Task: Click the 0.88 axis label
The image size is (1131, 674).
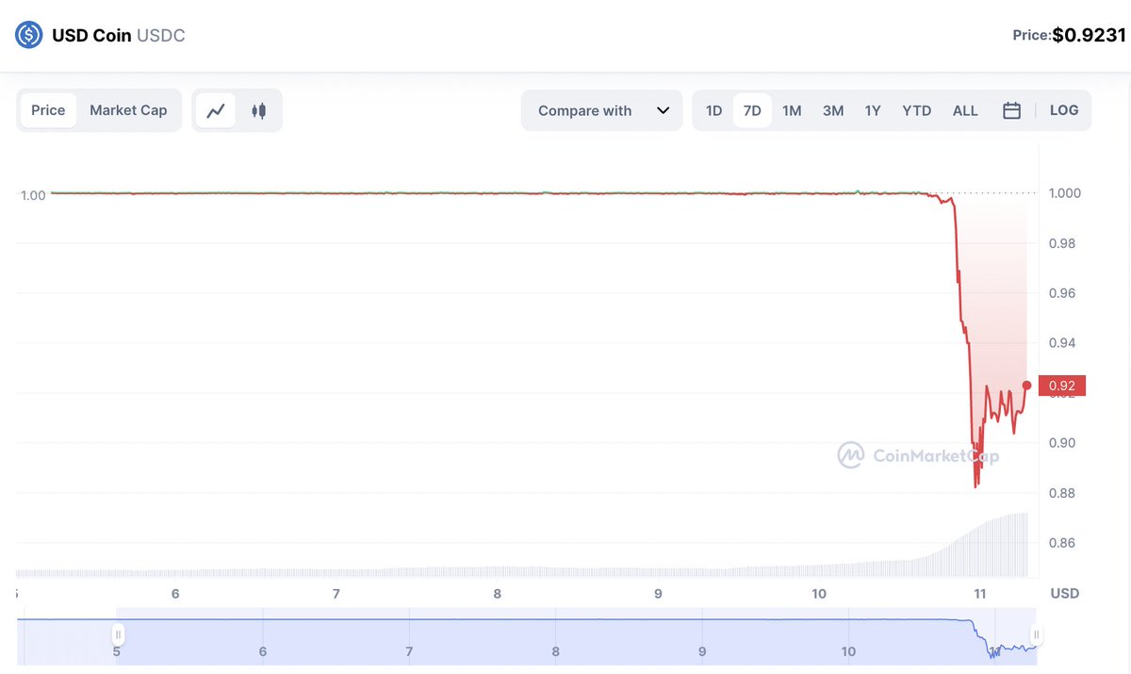Action: click(x=1061, y=493)
